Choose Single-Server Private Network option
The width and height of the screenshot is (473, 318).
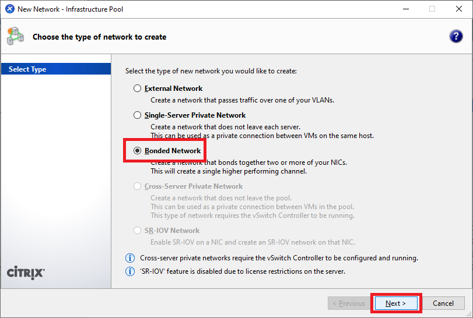[x=137, y=115]
